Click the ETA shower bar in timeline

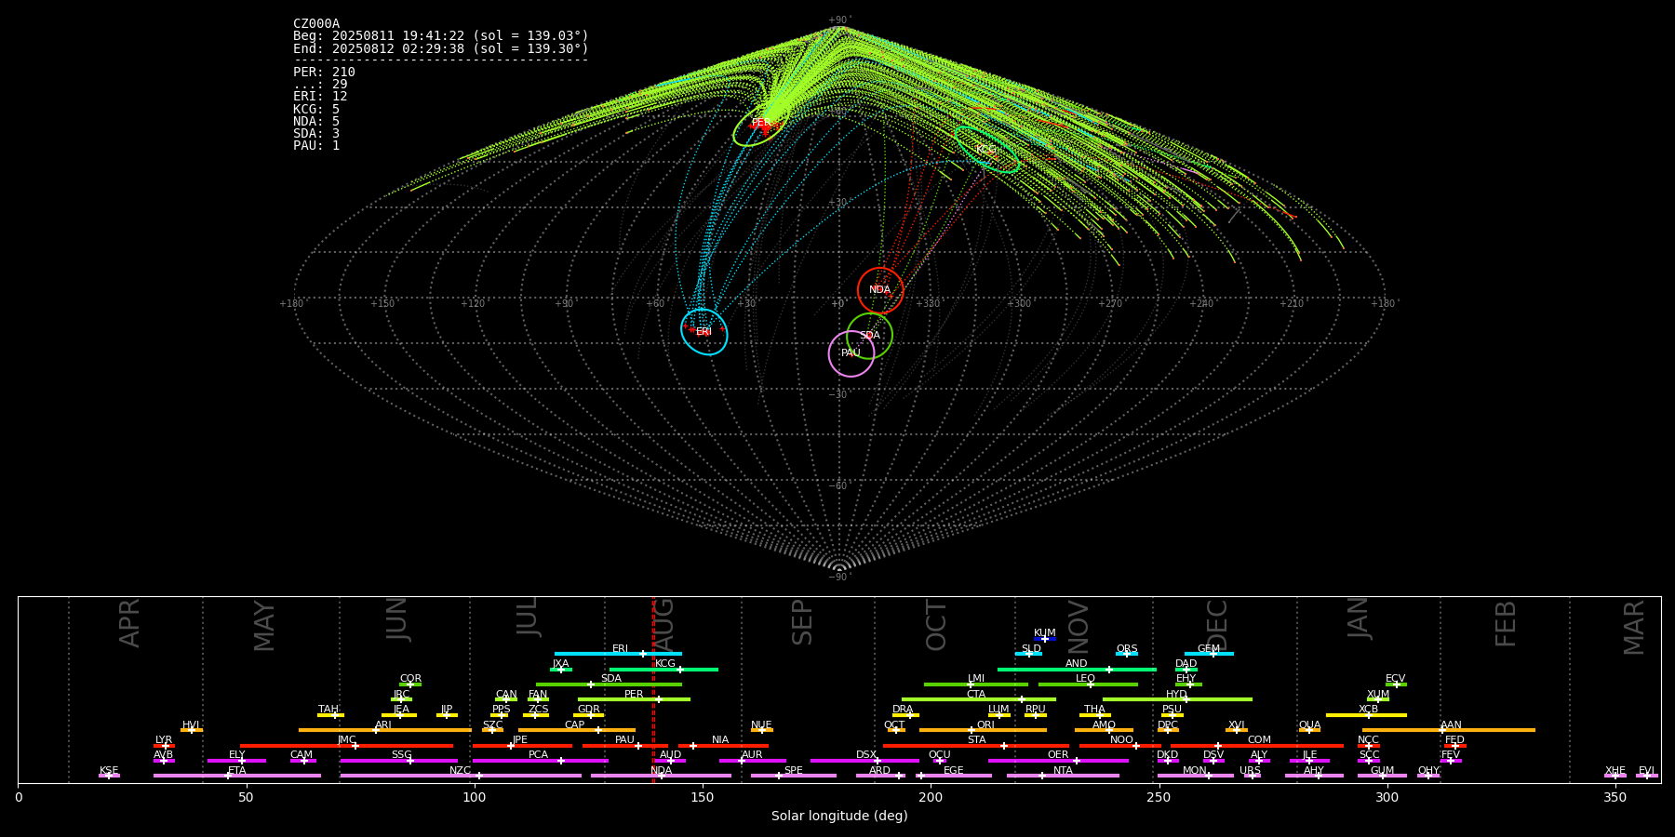click(x=237, y=776)
